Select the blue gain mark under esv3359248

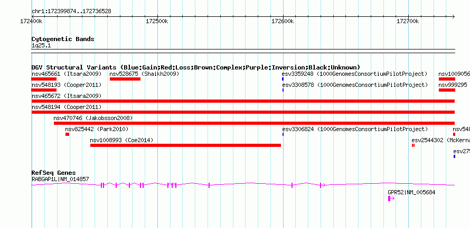283,79
